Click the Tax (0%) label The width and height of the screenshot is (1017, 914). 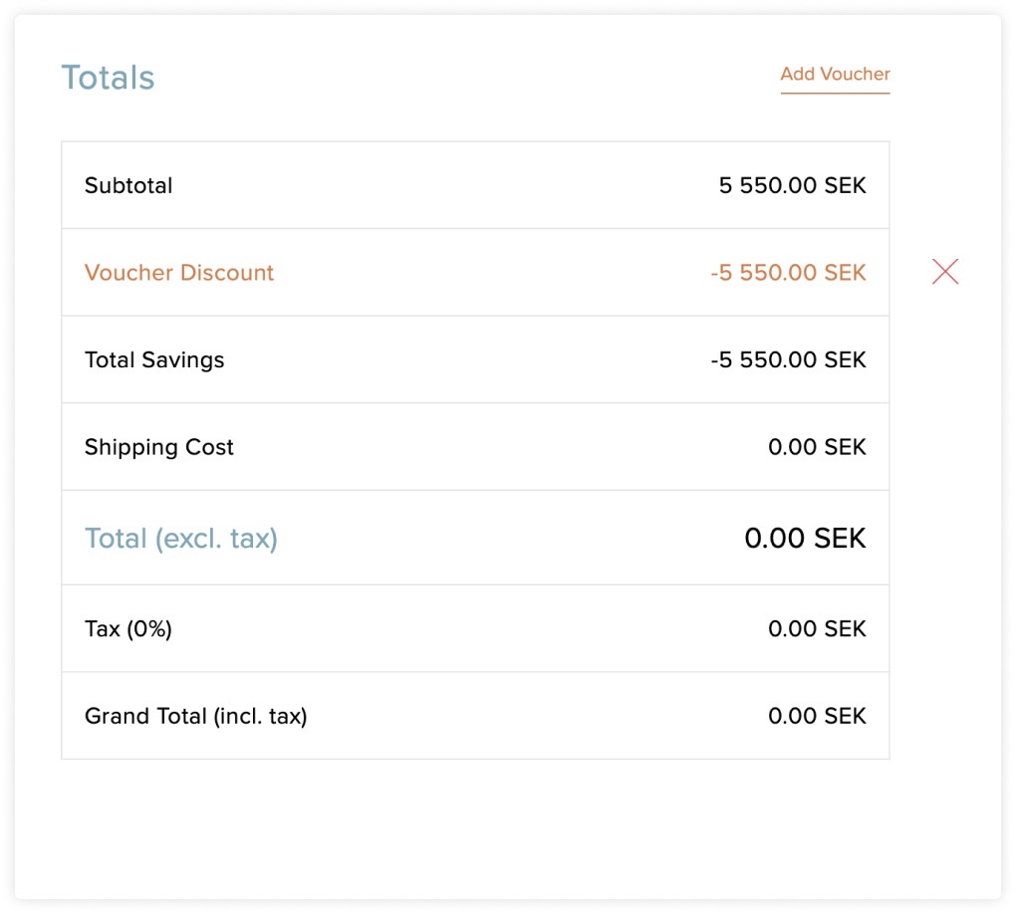128,629
